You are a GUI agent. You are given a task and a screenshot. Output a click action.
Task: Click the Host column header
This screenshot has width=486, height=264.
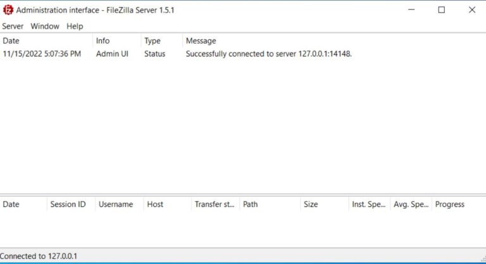coord(167,204)
